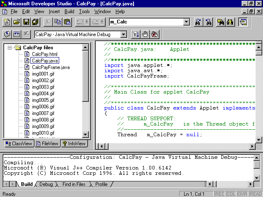
Task: Select CalcPayFrame.java in the file tree
Action: coord(51,67)
